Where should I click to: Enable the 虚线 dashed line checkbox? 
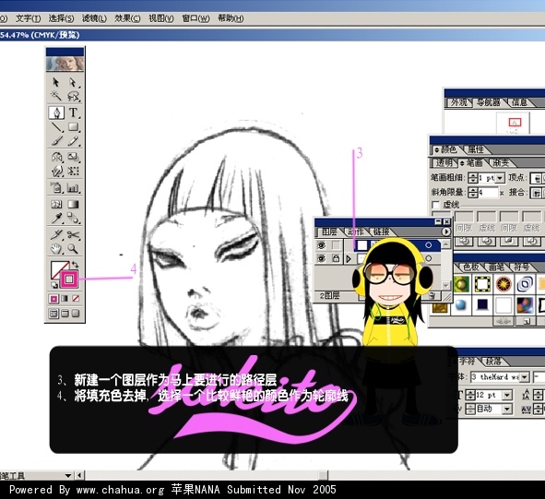(x=435, y=205)
